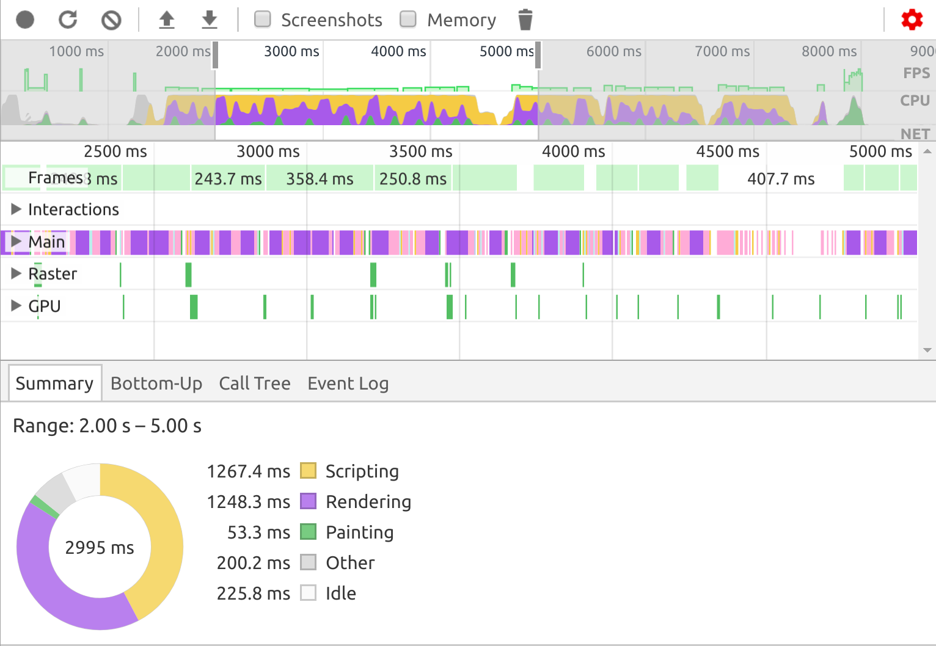Click the 2995 ms donut chart center
This screenshot has width=936, height=646.
click(x=100, y=548)
